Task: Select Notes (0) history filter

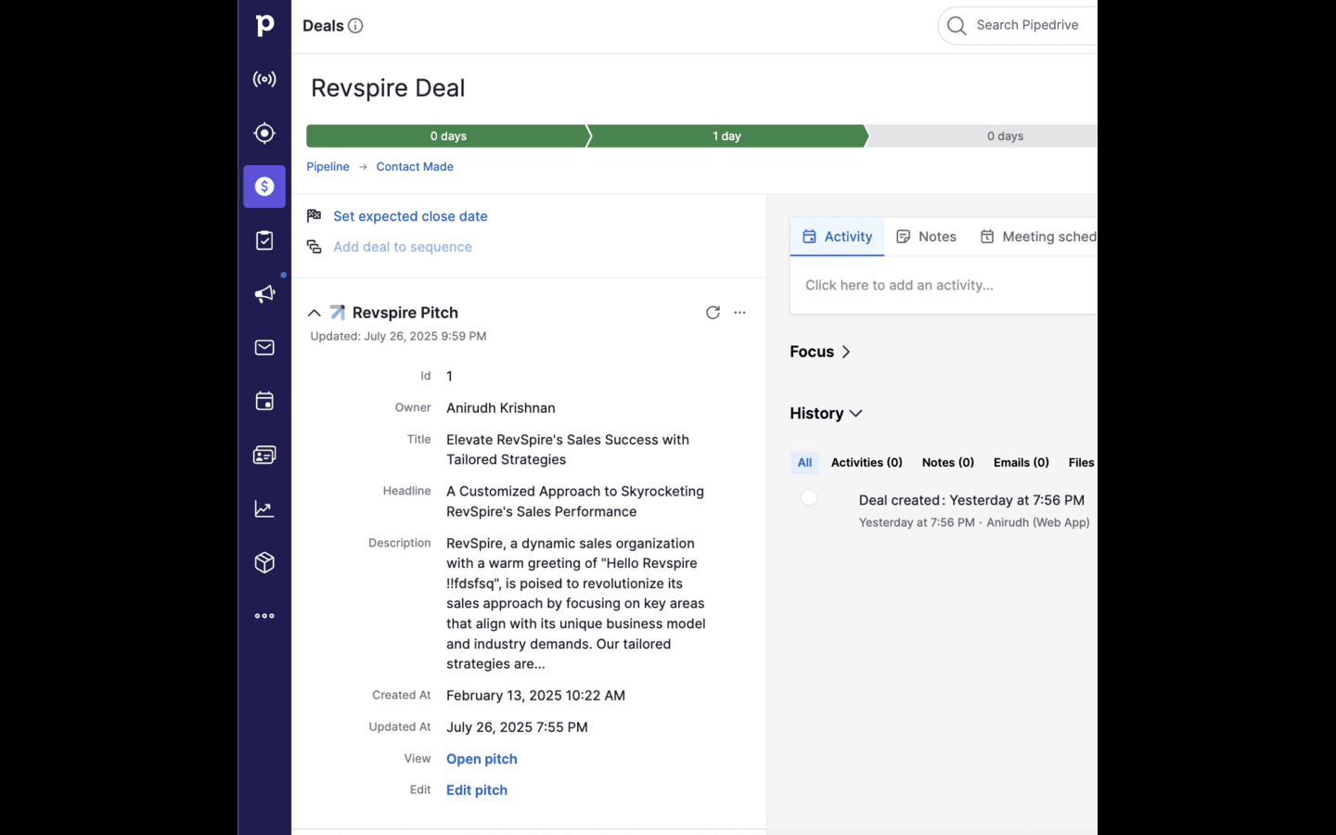Action: click(x=948, y=462)
